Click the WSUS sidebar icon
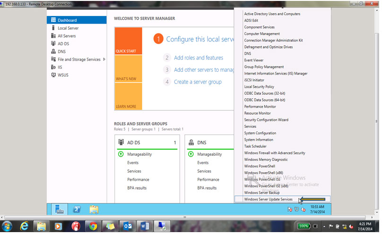The height and width of the screenshot is (234, 382). pos(53,75)
